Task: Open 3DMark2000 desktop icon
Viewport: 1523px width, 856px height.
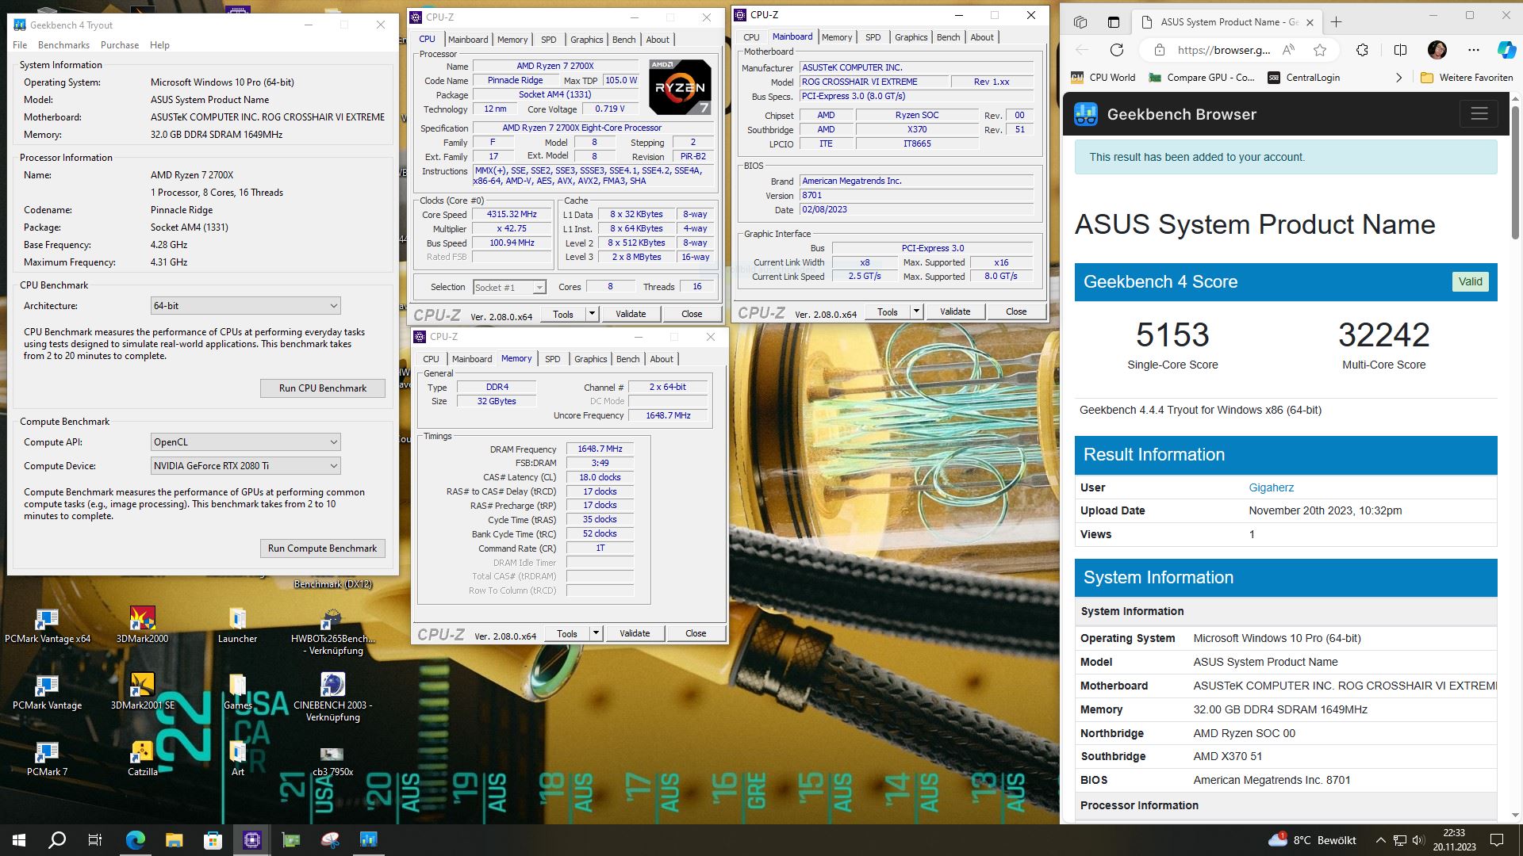Action: click(142, 625)
